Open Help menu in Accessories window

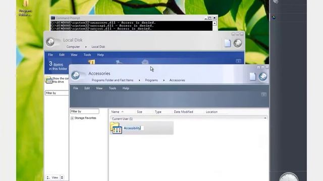point(126,88)
